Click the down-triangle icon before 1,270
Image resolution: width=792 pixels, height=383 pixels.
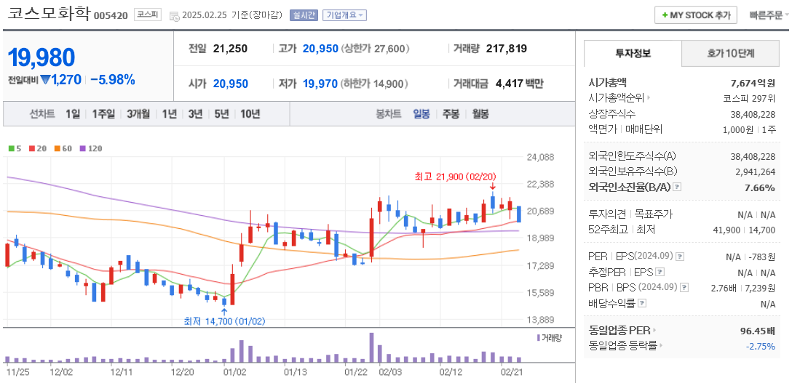click(45, 80)
